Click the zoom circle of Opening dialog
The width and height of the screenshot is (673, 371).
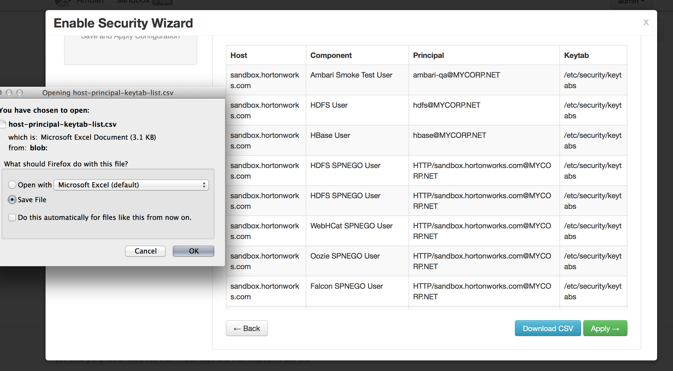pos(20,93)
